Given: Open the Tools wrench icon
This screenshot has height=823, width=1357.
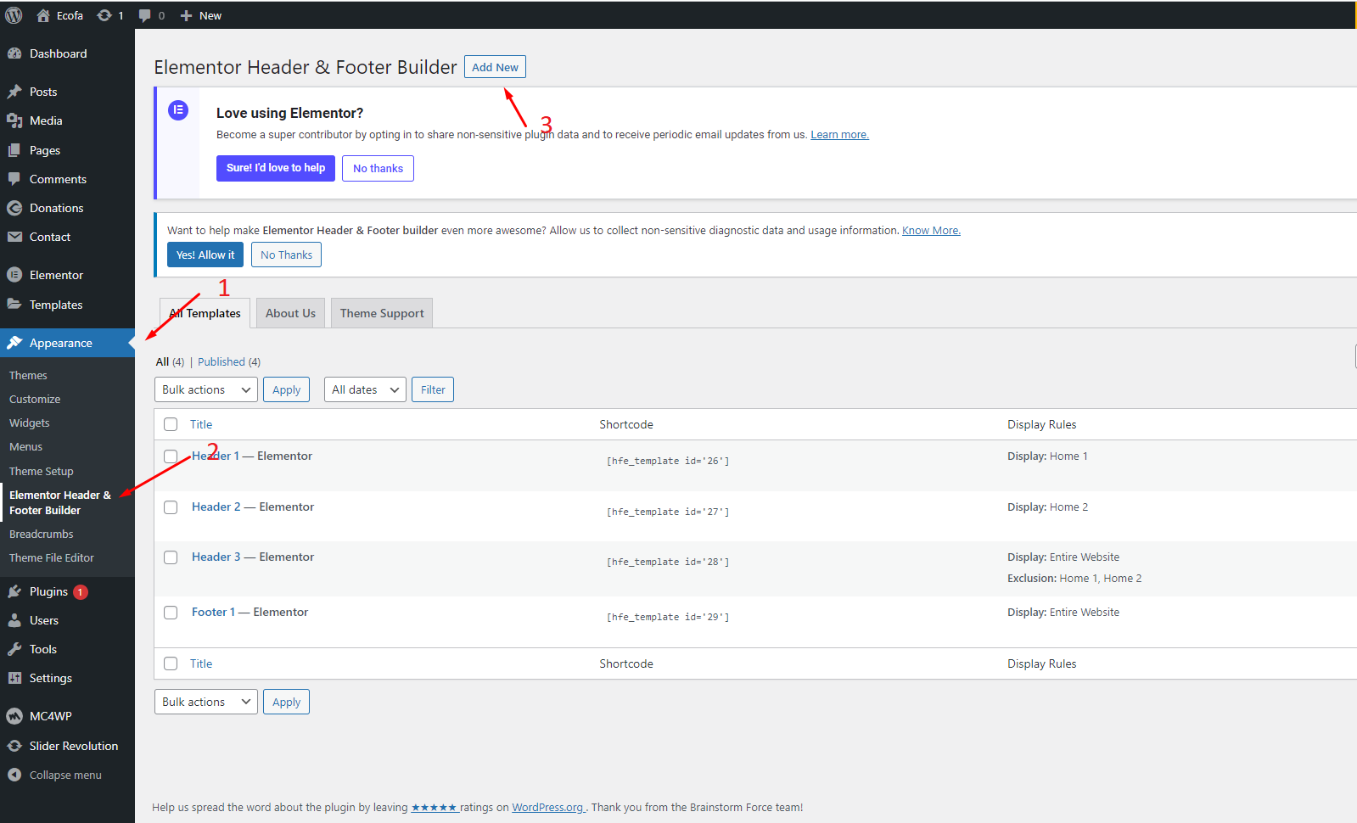Looking at the screenshot, I should pos(14,649).
